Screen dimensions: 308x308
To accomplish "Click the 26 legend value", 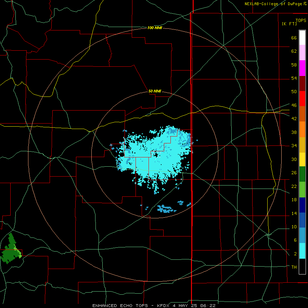I will (294, 173).
